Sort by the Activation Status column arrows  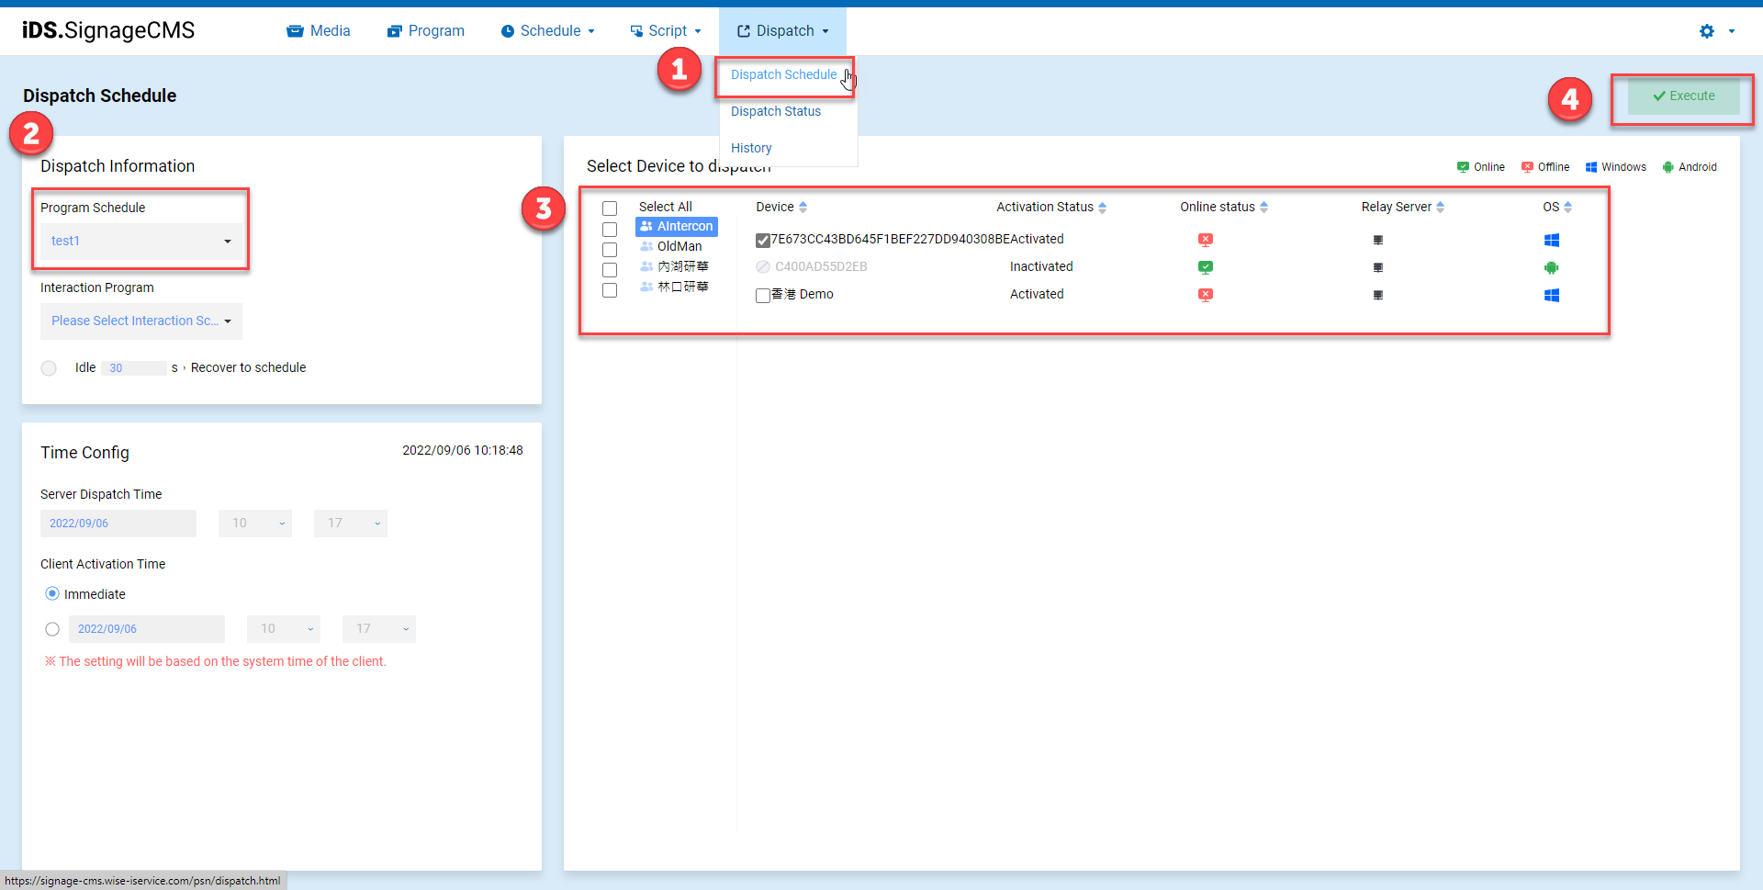tap(1103, 207)
